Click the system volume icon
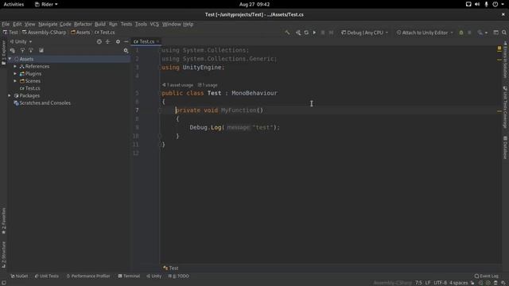509x286 pixels. point(477,4)
